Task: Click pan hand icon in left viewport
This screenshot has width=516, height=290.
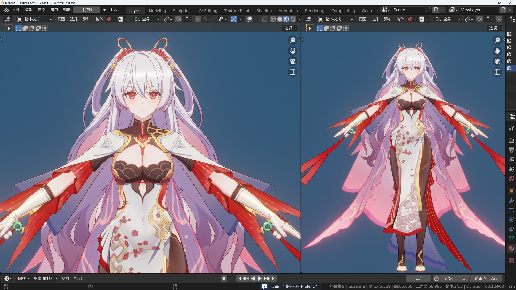Action: tap(293, 51)
